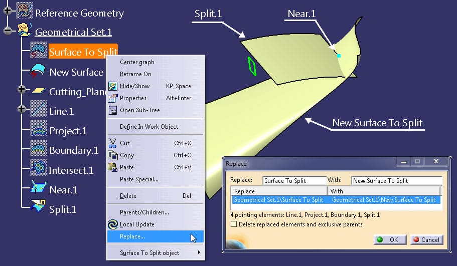Click the Replace field showing Surface To Split
Viewport: 457px width, 266px height.
(294, 181)
